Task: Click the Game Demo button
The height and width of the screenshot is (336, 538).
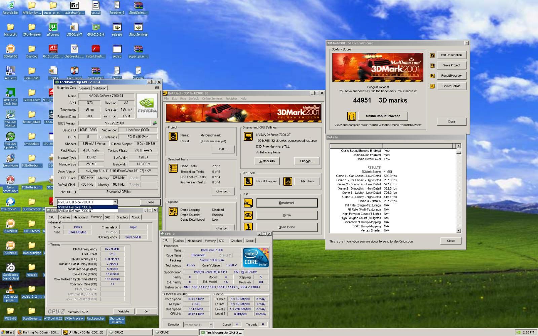Action: pos(287,227)
